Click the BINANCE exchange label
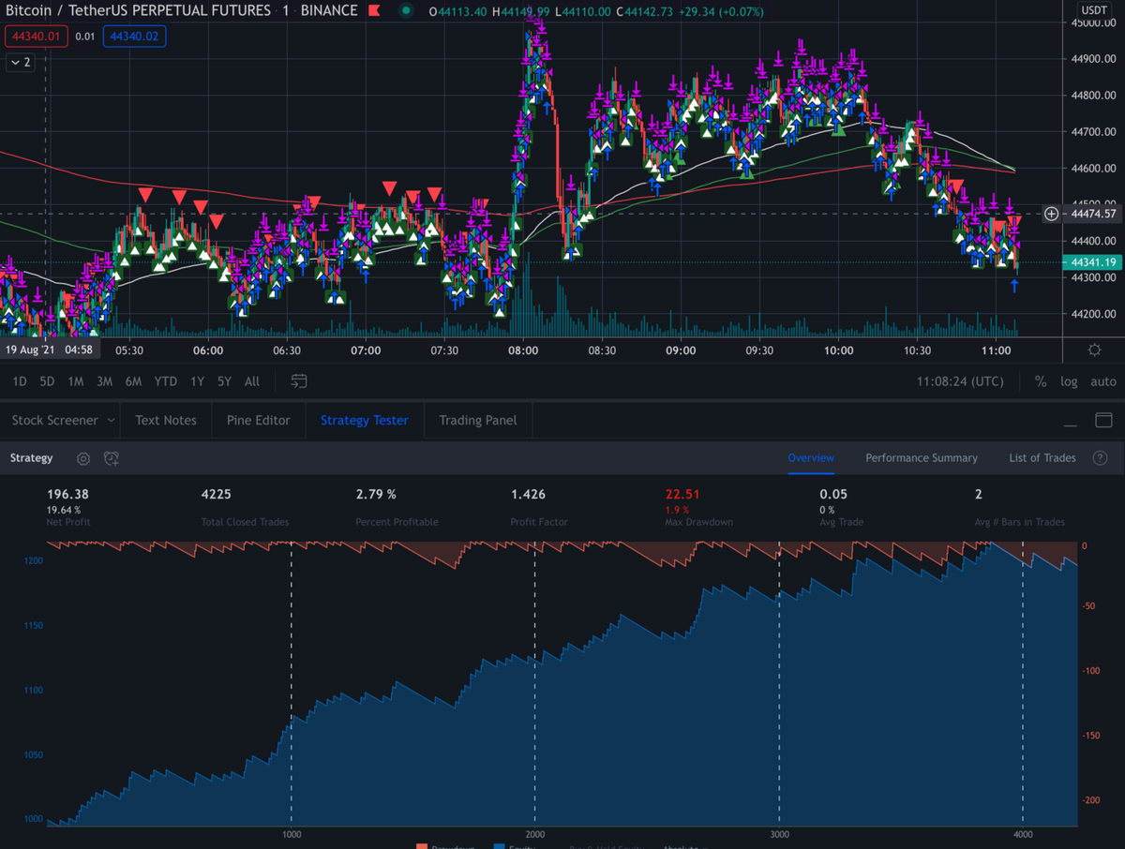The width and height of the screenshot is (1125, 849). 329,11
